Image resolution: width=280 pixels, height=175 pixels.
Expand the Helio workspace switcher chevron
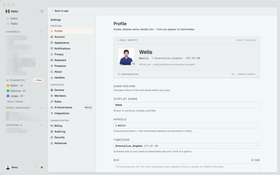click(x=37, y=11)
